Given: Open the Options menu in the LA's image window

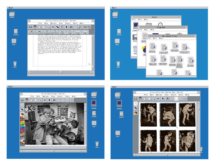Looking at the screenshot, I should (x=46, y=96).
